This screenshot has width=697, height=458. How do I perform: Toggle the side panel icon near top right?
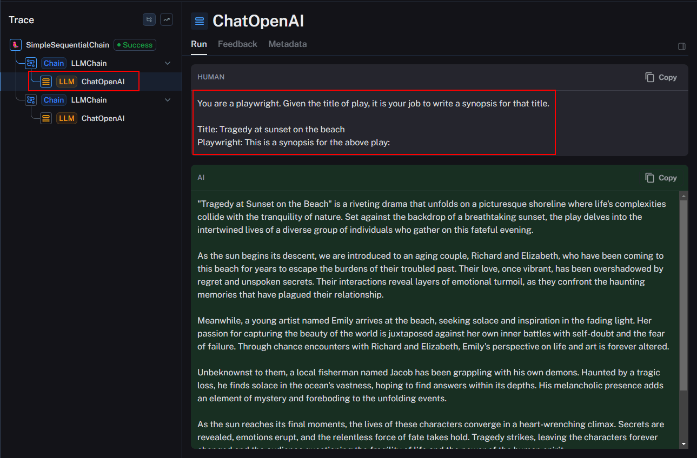coord(681,46)
